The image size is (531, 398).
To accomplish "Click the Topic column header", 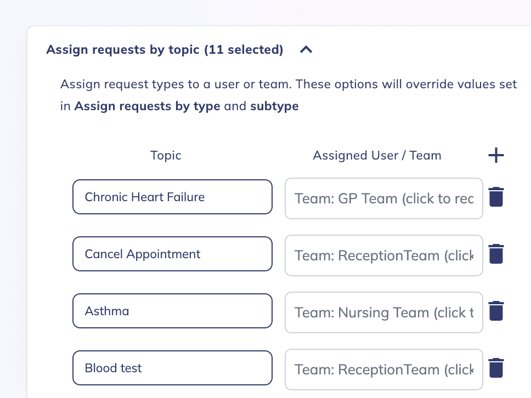I will click(166, 155).
